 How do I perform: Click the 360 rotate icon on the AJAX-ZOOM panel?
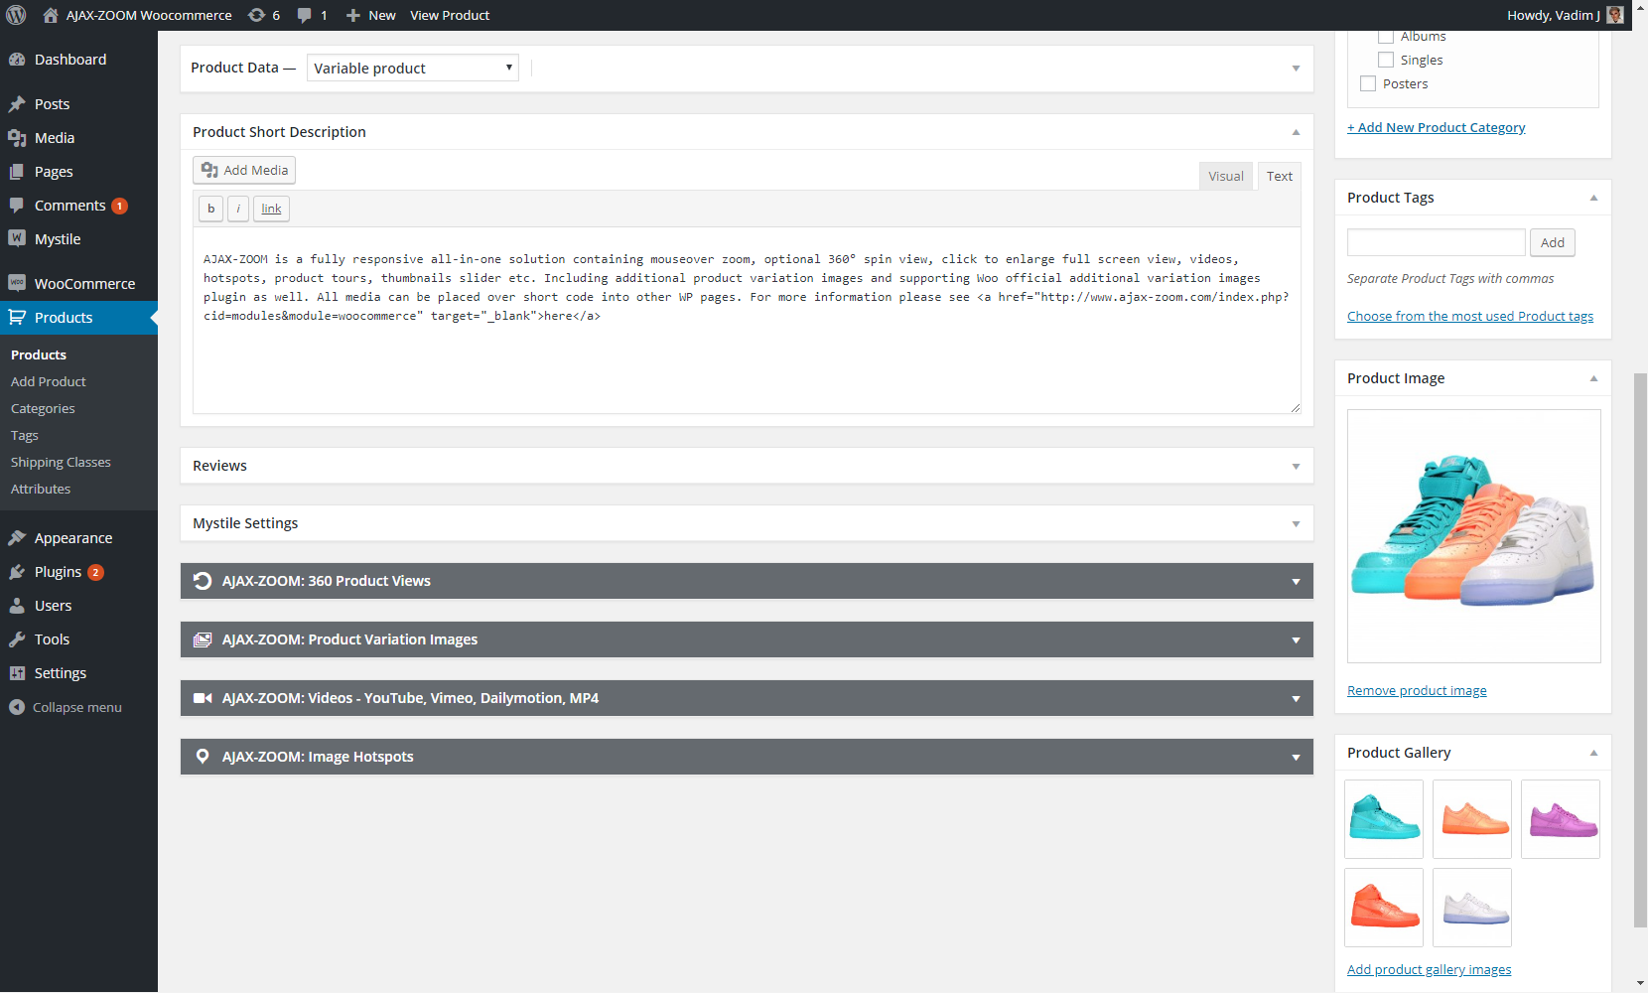click(x=203, y=581)
